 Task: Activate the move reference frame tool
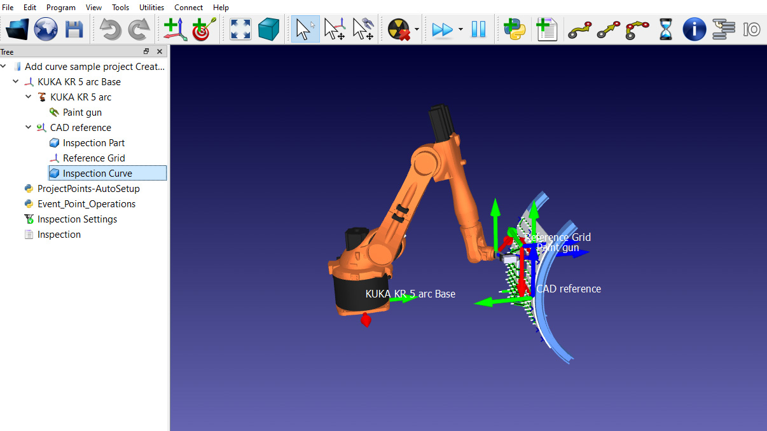[x=335, y=29]
